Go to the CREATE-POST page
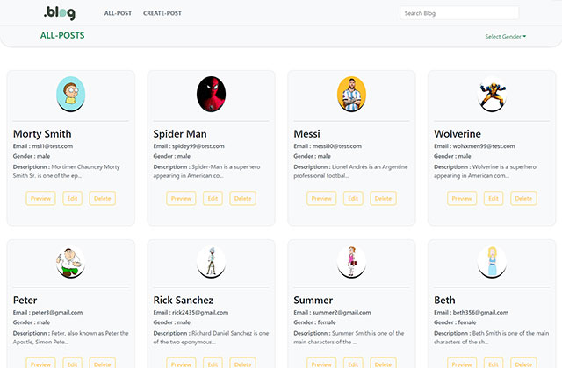This screenshot has height=368, width=562. [162, 13]
